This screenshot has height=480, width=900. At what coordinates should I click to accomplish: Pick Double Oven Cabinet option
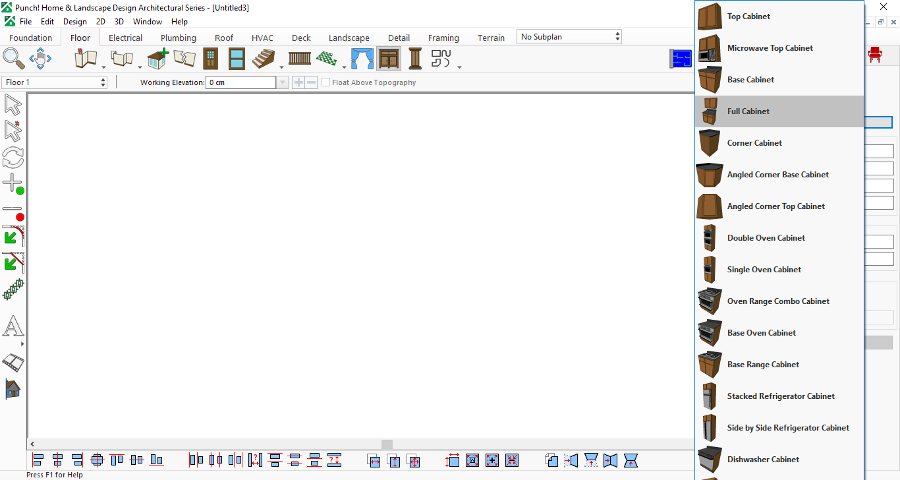(x=779, y=238)
